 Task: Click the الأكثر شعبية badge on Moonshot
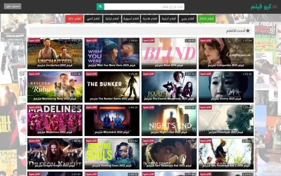tap(91, 107)
